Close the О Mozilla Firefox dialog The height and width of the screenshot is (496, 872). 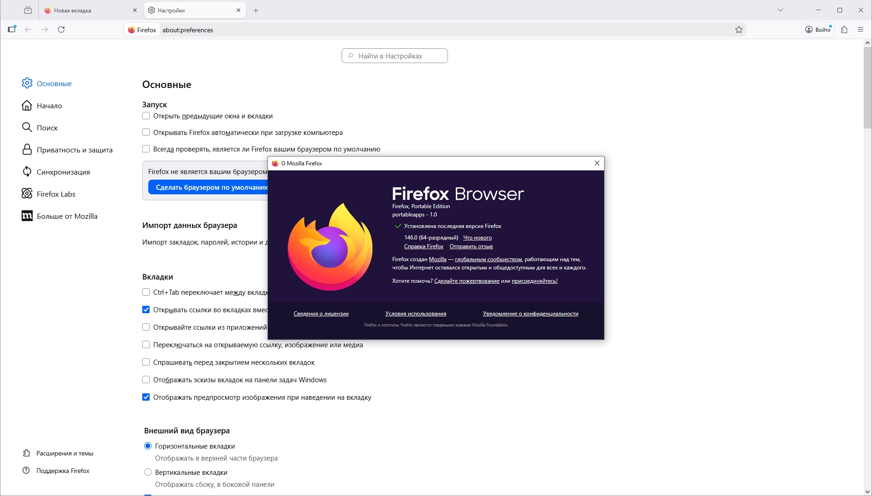point(597,163)
